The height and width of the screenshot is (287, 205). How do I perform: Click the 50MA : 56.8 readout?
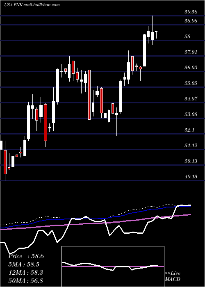pyautogui.click(x=25, y=280)
